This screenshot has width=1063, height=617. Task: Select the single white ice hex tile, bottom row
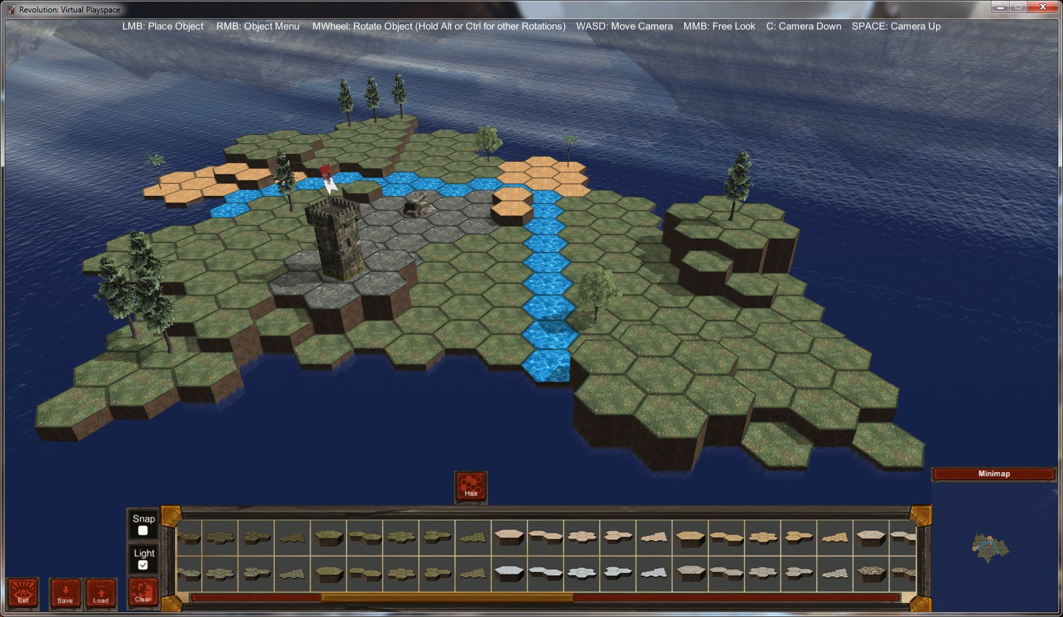pyautogui.click(x=509, y=573)
